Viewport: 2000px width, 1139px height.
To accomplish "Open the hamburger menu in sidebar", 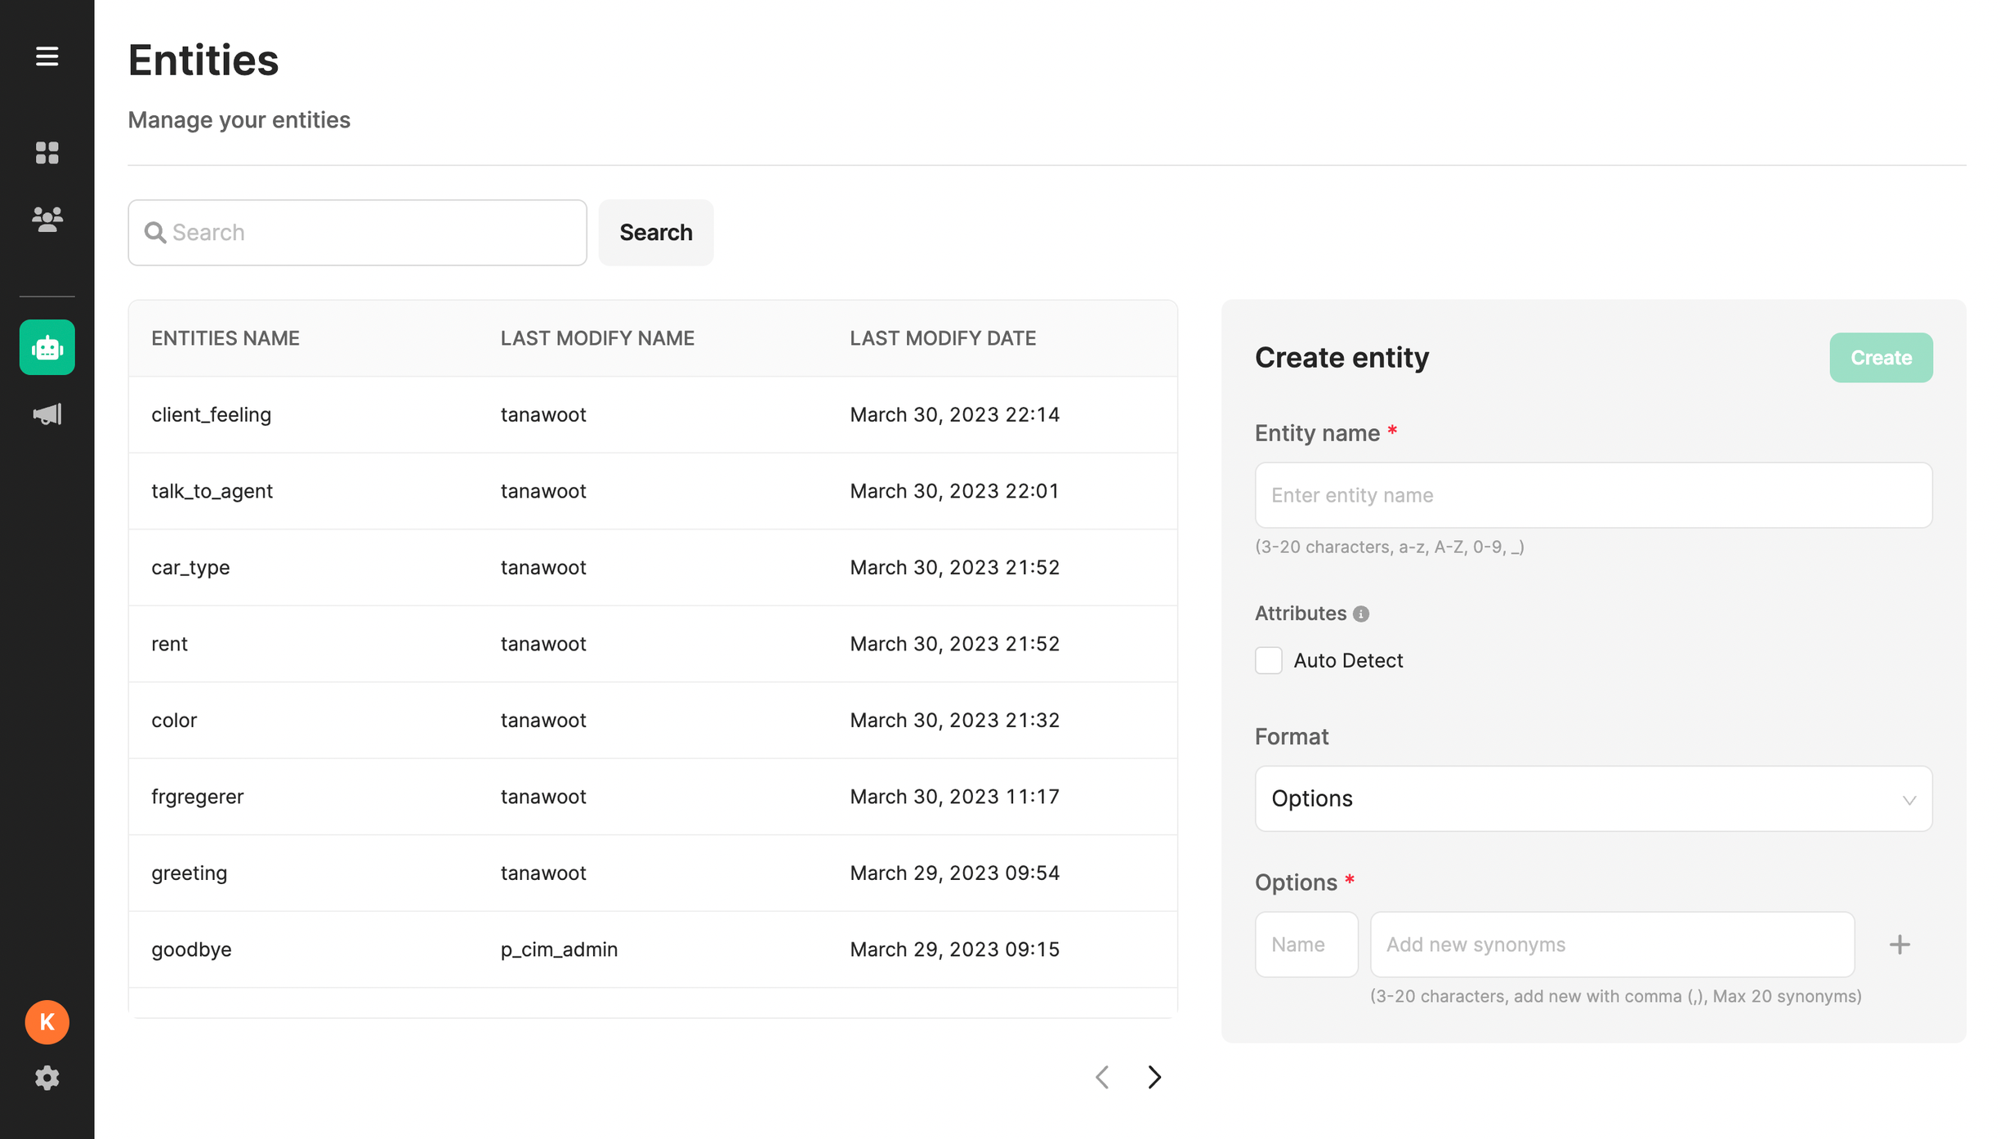I will pos(47,56).
